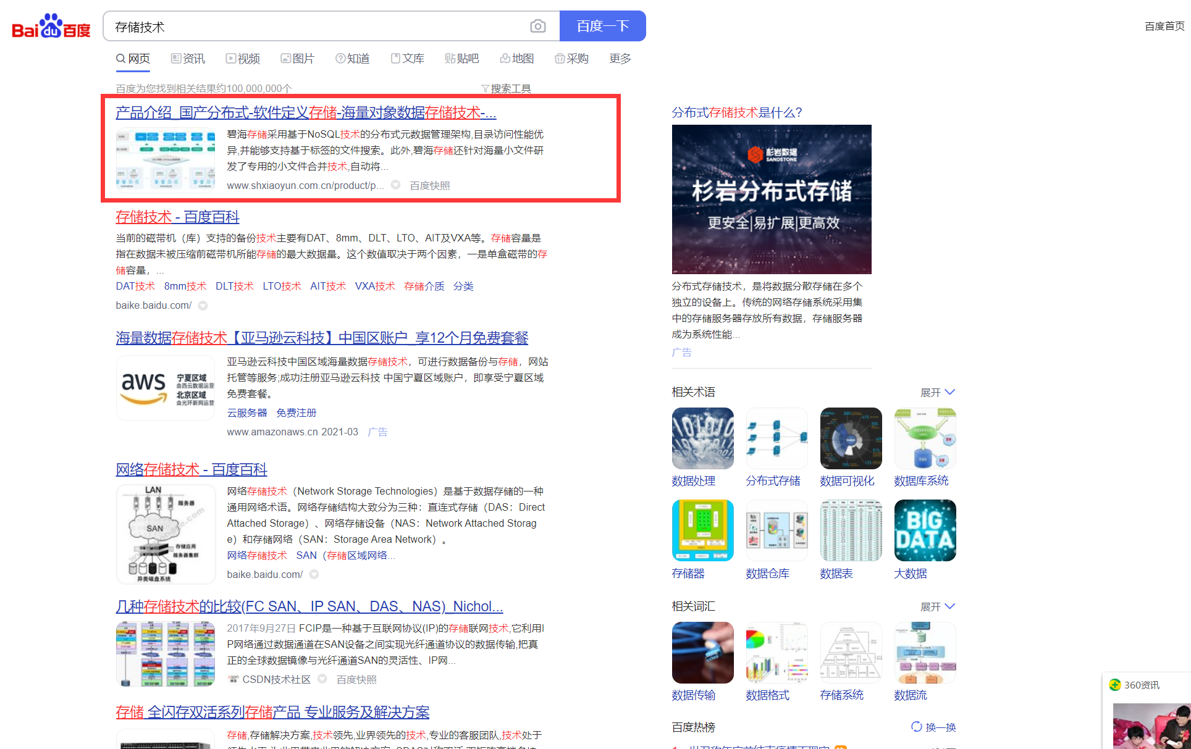Switch to the 图片 tab
Screen dimensions: 1191x749
(x=297, y=59)
